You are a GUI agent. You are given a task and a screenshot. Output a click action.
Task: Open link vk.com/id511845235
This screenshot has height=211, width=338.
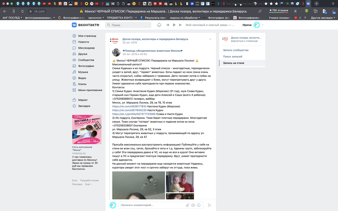pyautogui.click(x=129, y=110)
